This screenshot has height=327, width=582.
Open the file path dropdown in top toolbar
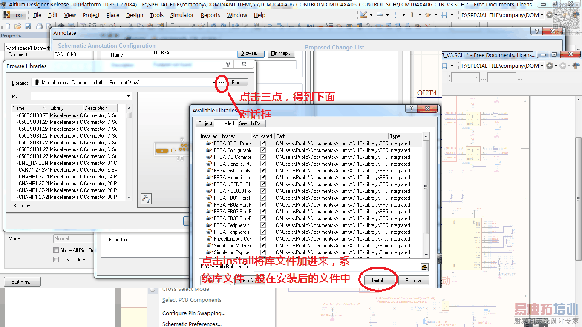coord(542,15)
